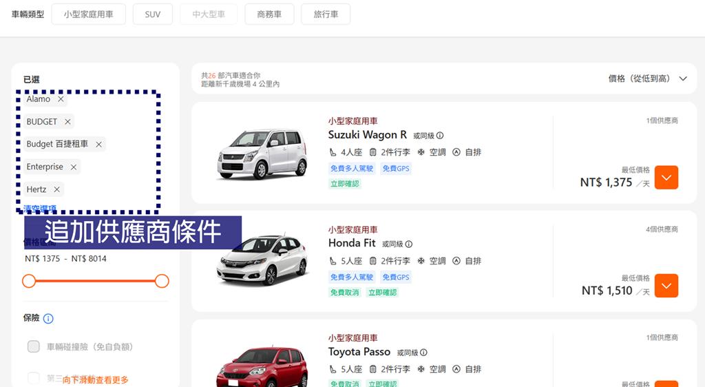705x387 pixels.
Task: Expand Honda Fit supplier prices
Action: (x=666, y=286)
